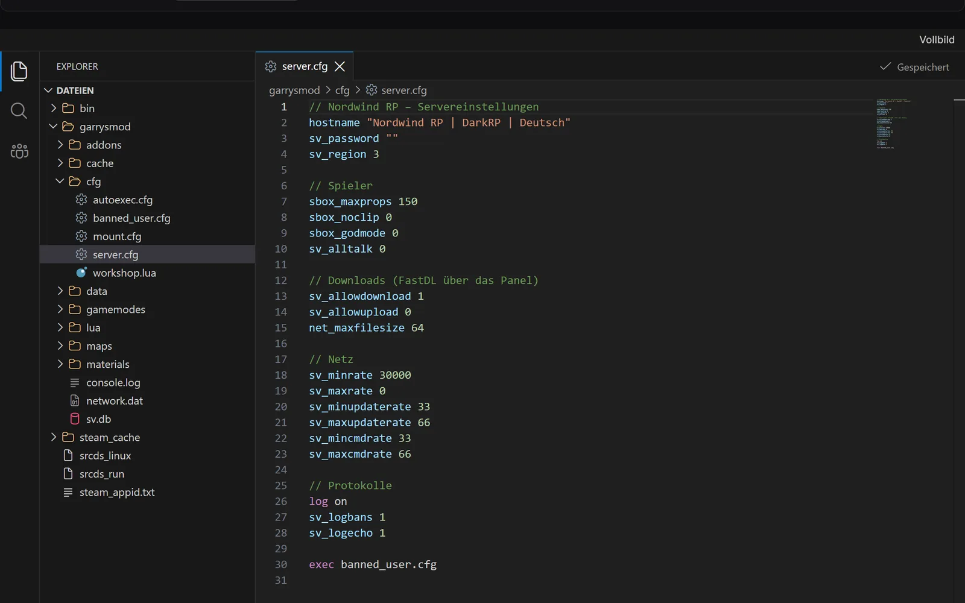Click cfg in the breadcrumb path
Screen dimensions: 965x603
342,90
